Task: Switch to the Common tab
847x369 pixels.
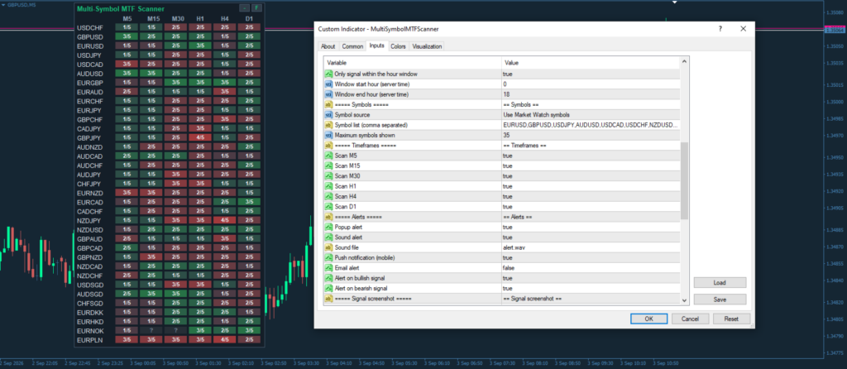Action: coord(352,46)
